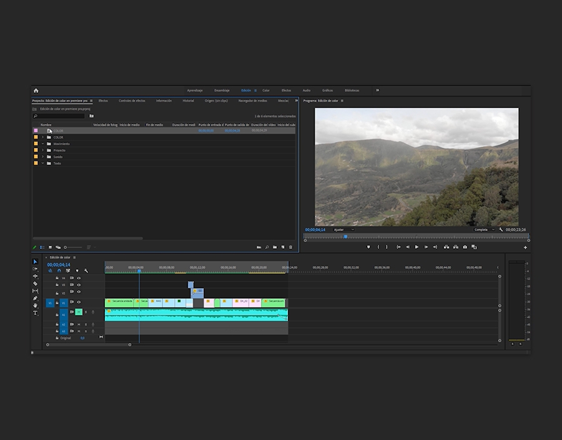Image resolution: width=562 pixels, height=440 pixels.
Task: Select the Razor tool in the tools panel
Action: [36, 283]
